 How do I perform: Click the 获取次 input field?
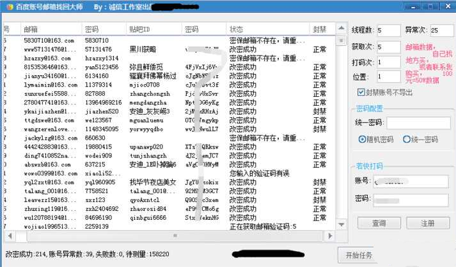tap(389, 47)
